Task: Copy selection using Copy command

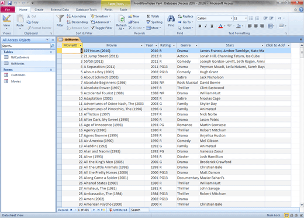Action: (33, 22)
